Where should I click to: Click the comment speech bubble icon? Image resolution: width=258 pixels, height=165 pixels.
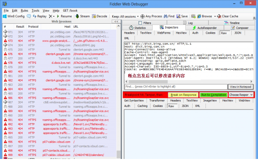(29, 16)
